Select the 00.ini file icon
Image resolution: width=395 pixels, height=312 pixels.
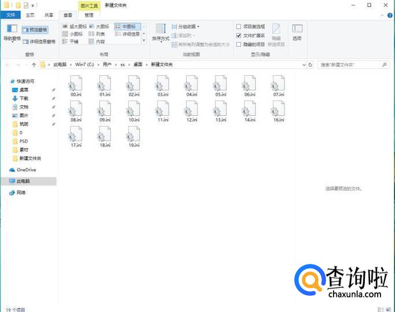[75, 84]
